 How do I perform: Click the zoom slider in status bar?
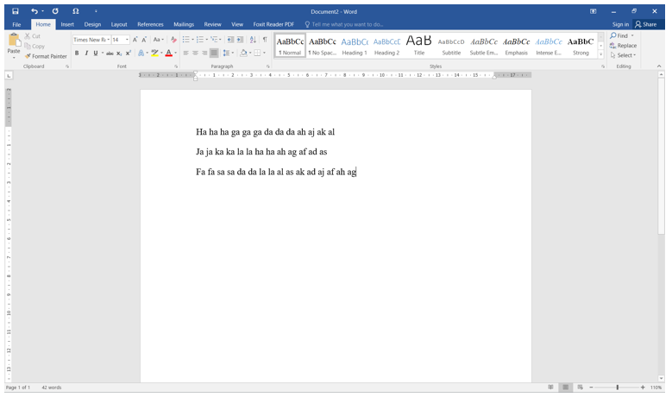pyautogui.click(x=617, y=388)
